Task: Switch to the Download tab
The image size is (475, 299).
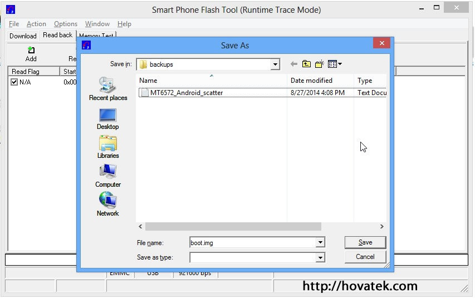Action: [23, 36]
